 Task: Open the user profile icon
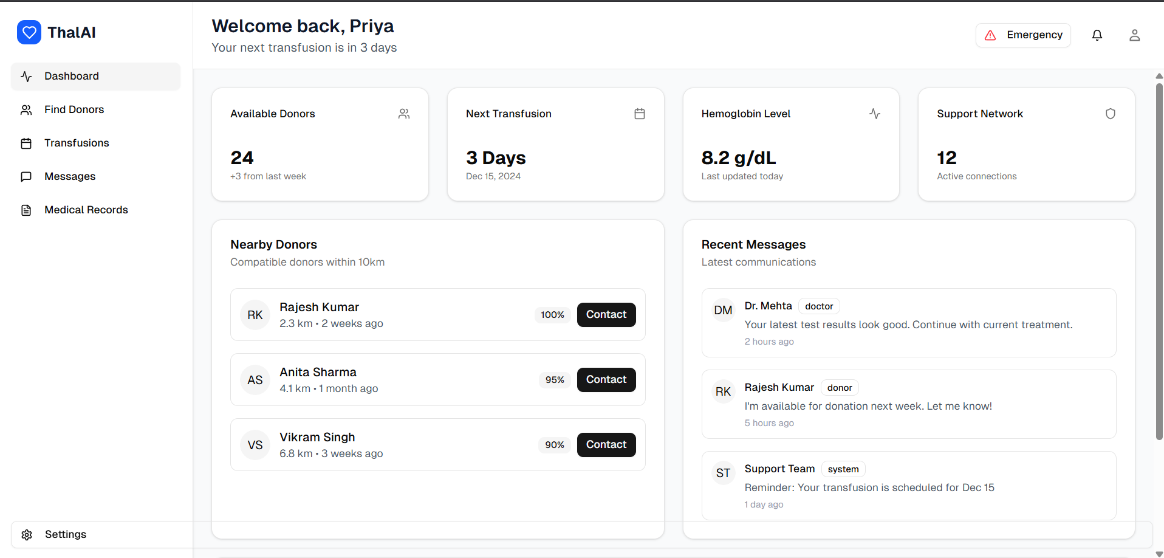pyautogui.click(x=1134, y=35)
